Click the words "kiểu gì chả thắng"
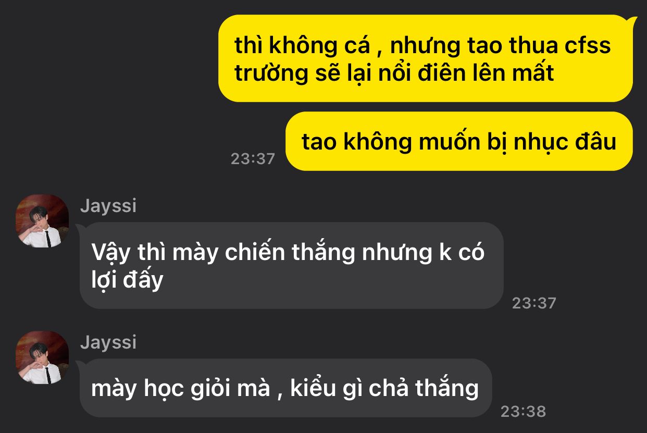 point(384,389)
